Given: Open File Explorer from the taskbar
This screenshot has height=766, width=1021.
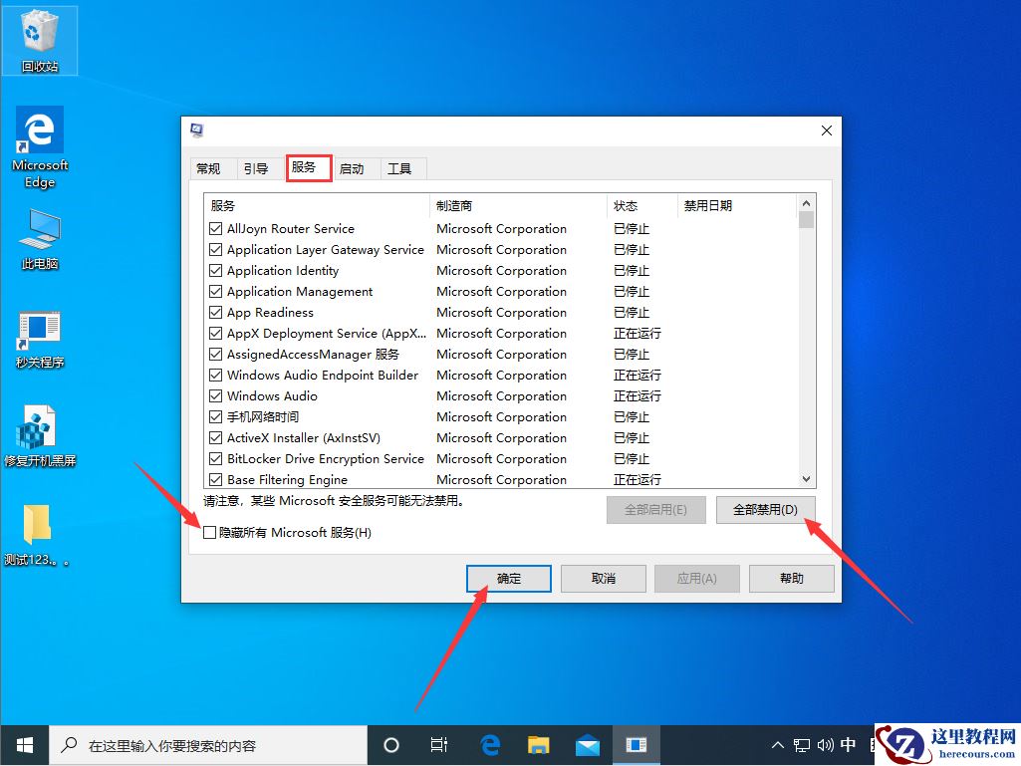Looking at the screenshot, I should tap(538, 744).
